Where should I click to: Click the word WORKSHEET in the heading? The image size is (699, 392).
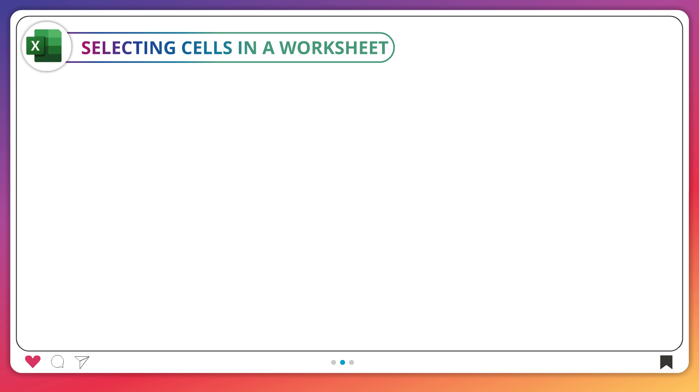(x=333, y=48)
